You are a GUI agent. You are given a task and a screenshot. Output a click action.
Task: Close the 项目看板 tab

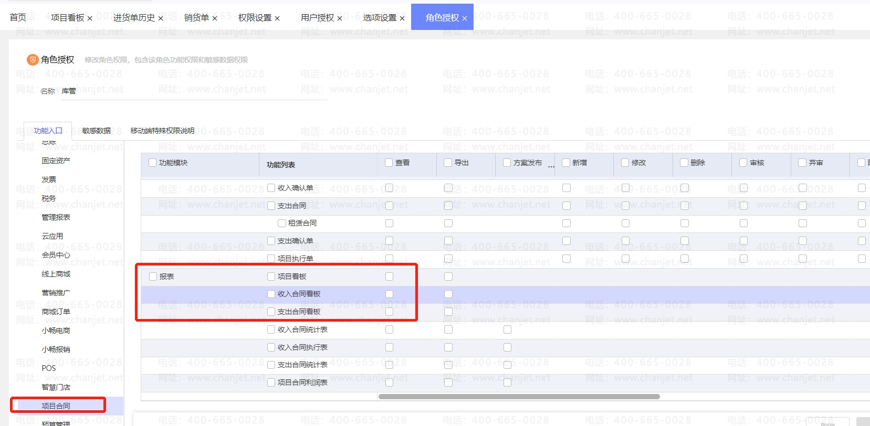click(x=90, y=18)
